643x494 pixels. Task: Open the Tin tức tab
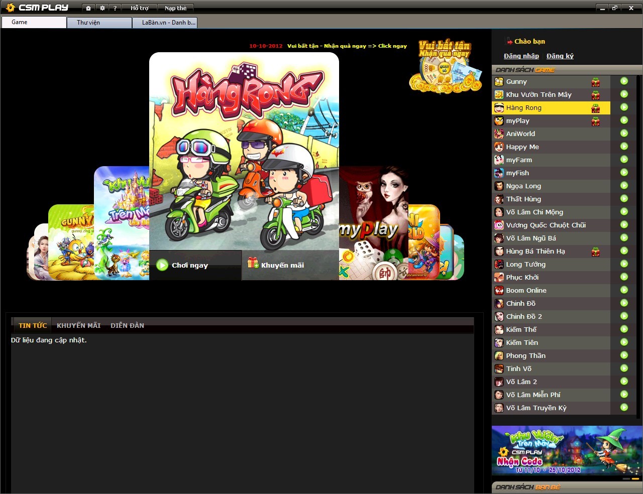[33, 325]
